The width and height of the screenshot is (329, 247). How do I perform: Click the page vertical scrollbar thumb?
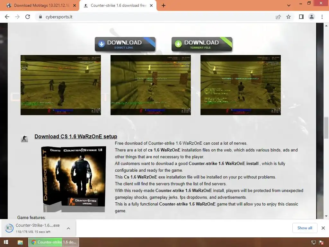pos(326,128)
